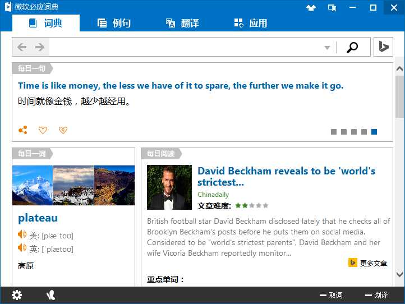Switch to the 应用 tab
The width and height of the screenshot is (405, 304).
click(251, 23)
